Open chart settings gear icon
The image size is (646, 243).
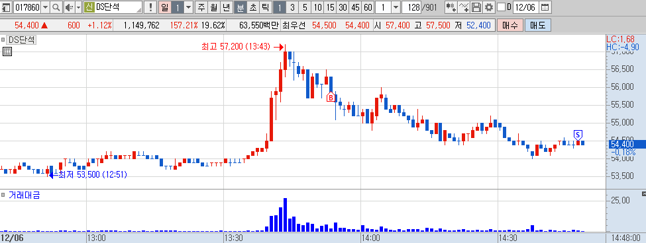point(488,7)
